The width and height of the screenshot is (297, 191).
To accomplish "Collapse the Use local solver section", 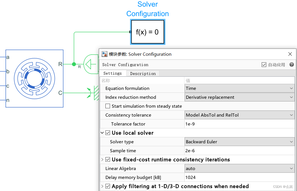I will 102,133.
